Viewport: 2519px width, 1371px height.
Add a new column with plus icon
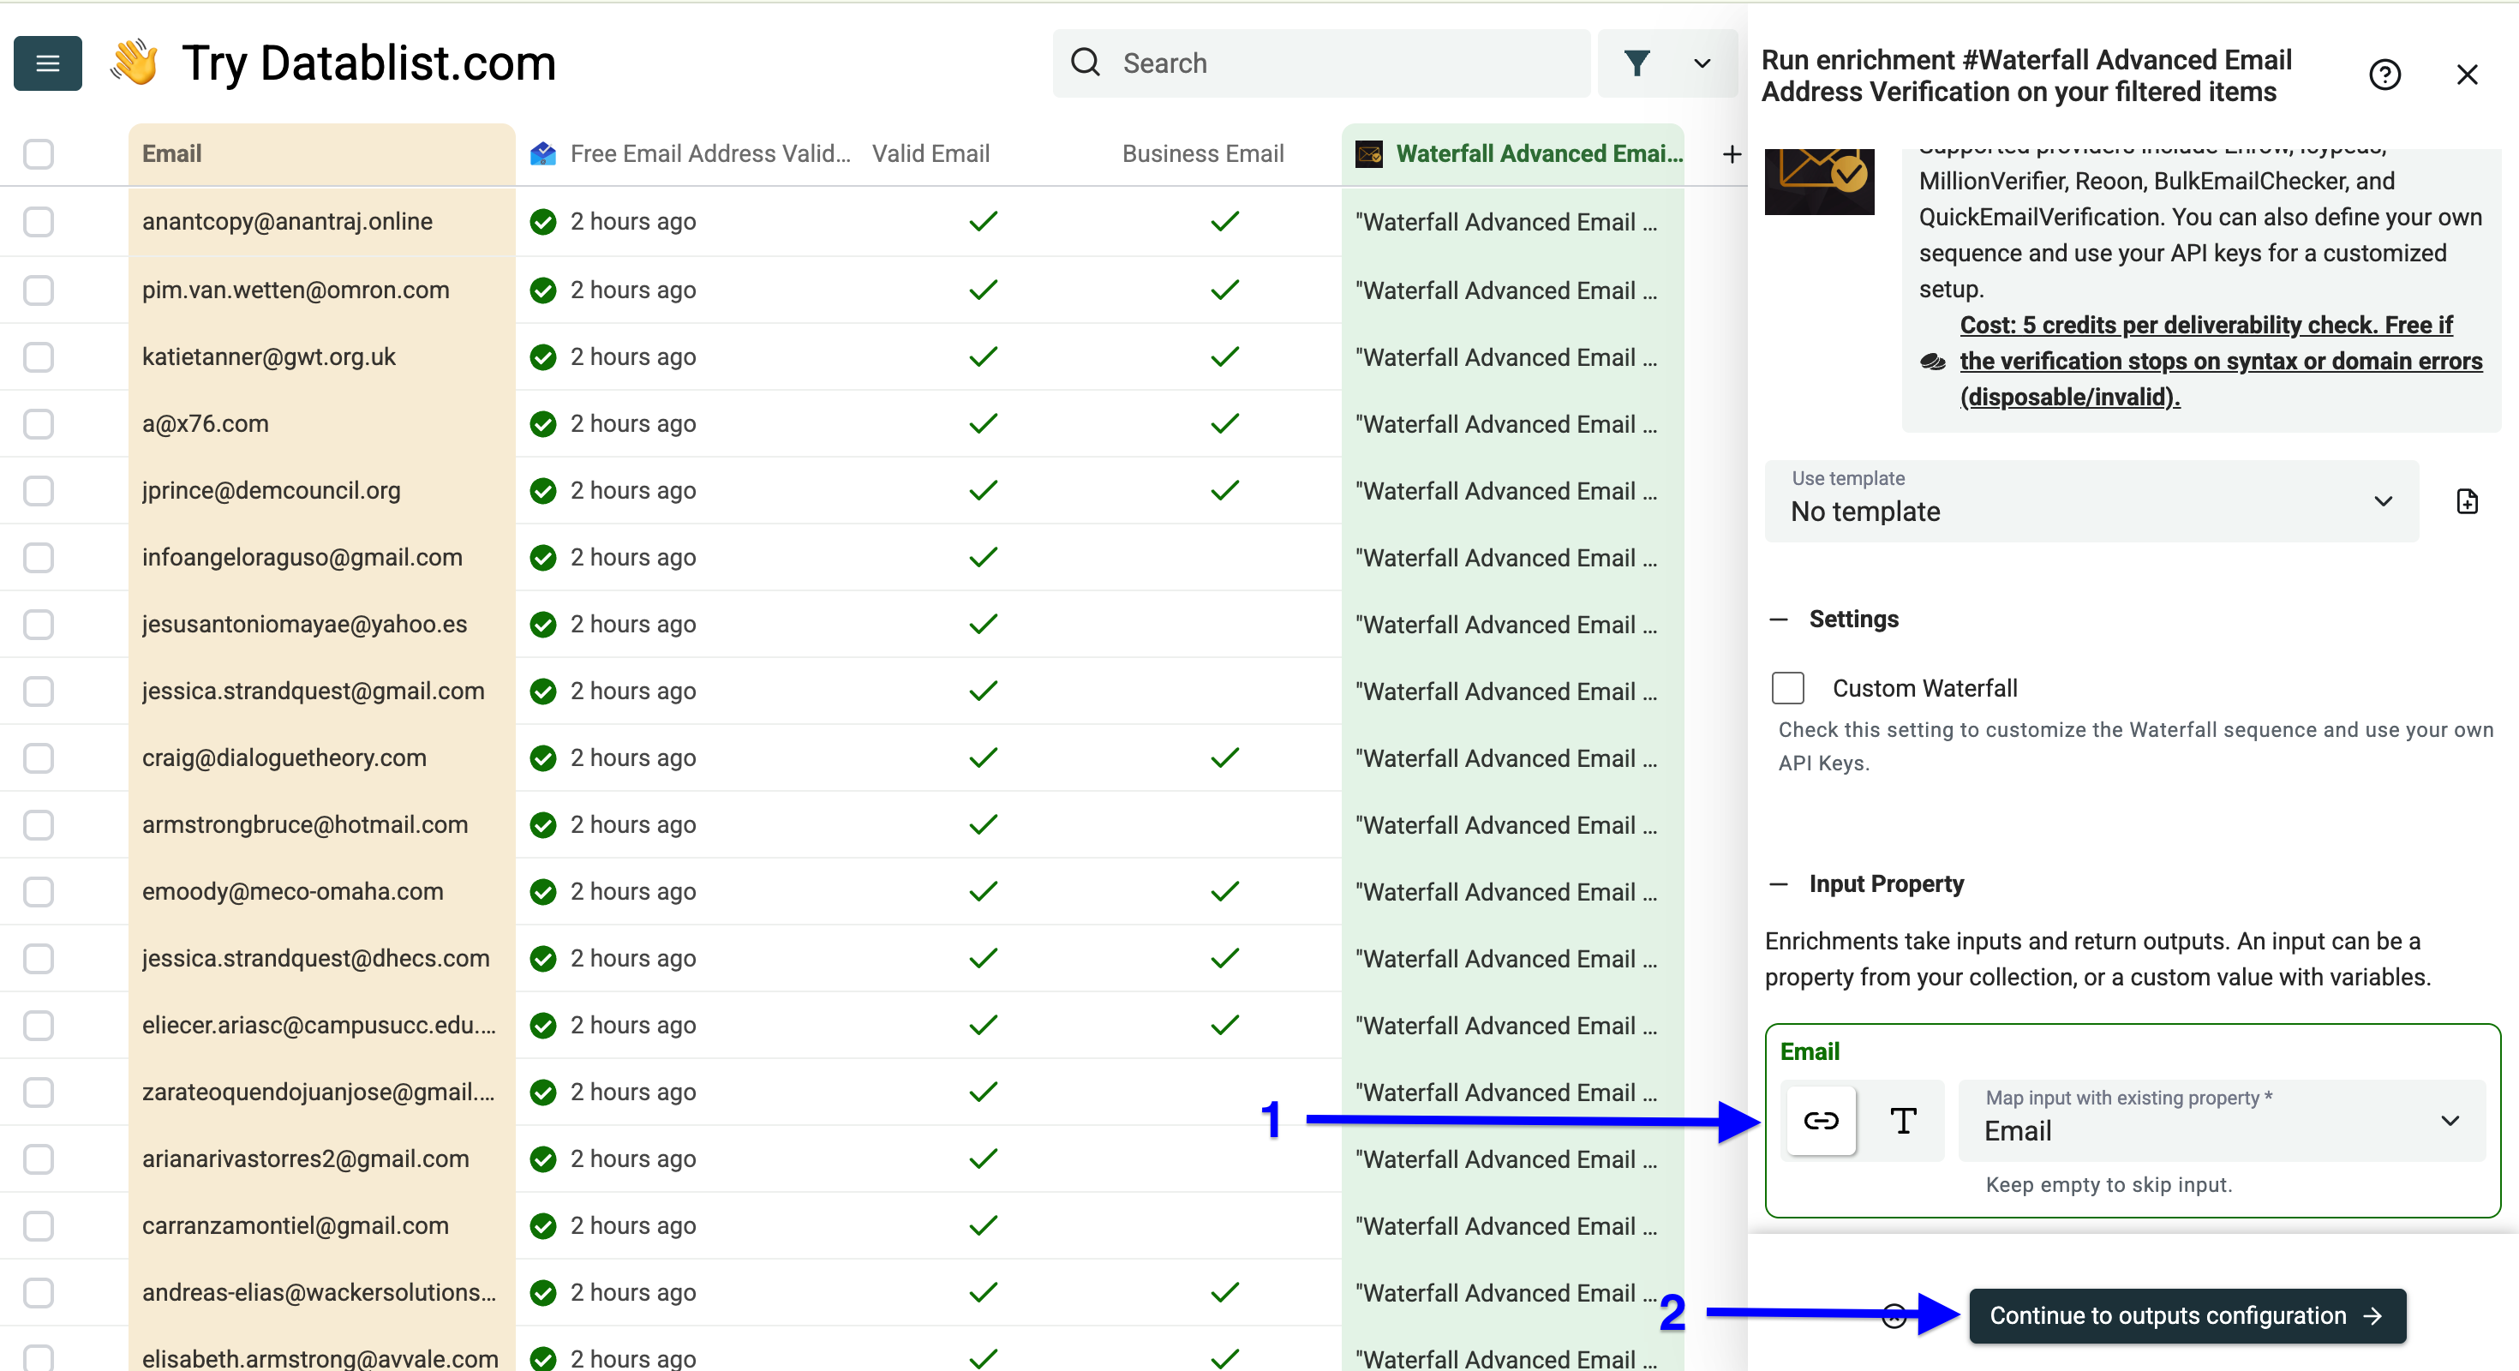coord(1731,153)
